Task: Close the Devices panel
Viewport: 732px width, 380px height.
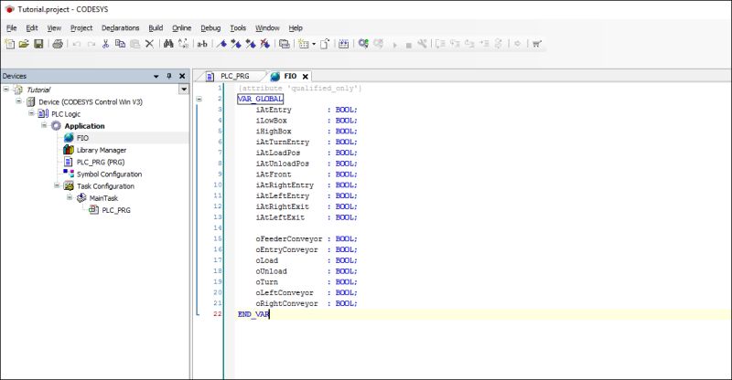Action: click(182, 76)
